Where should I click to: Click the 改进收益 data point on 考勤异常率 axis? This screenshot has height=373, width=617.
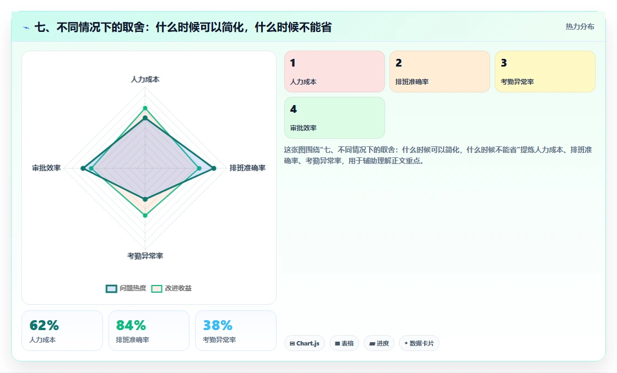tap(145, 216)
